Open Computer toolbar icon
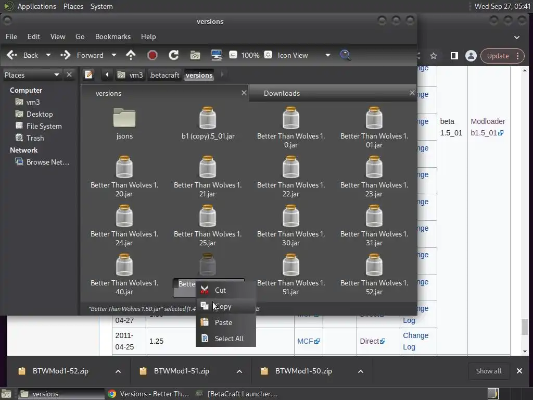 [x=217, y=55]
